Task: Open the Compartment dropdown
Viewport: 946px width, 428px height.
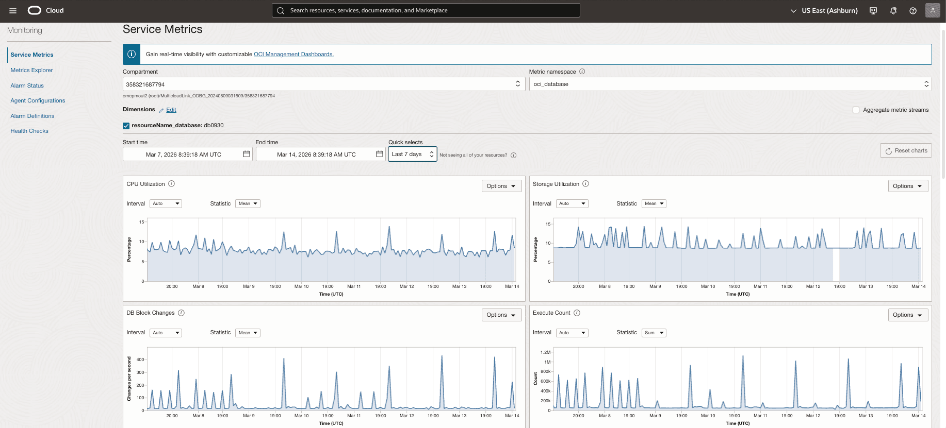Action: coord(324,84)
